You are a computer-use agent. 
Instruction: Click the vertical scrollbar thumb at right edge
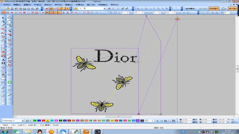tap(237, 69)
